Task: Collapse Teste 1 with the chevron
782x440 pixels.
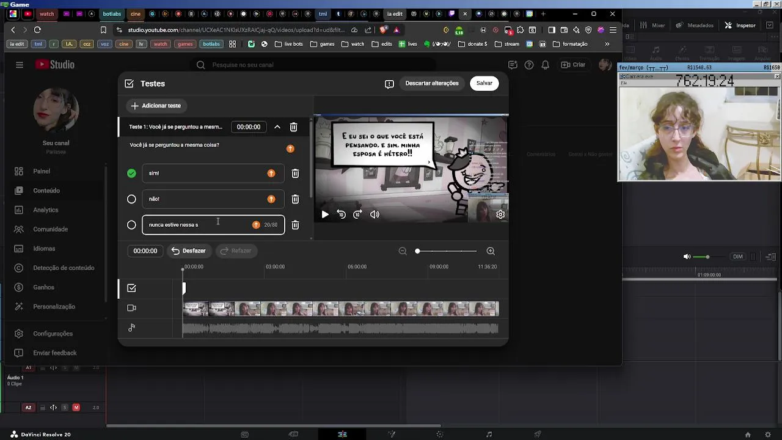Action: click(277, 127)
